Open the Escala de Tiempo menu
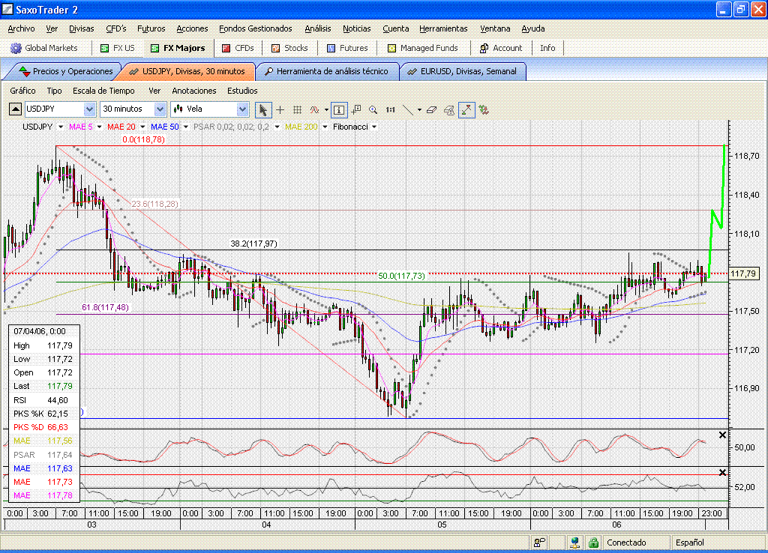The image size is (768, 553). coord(103,91)
